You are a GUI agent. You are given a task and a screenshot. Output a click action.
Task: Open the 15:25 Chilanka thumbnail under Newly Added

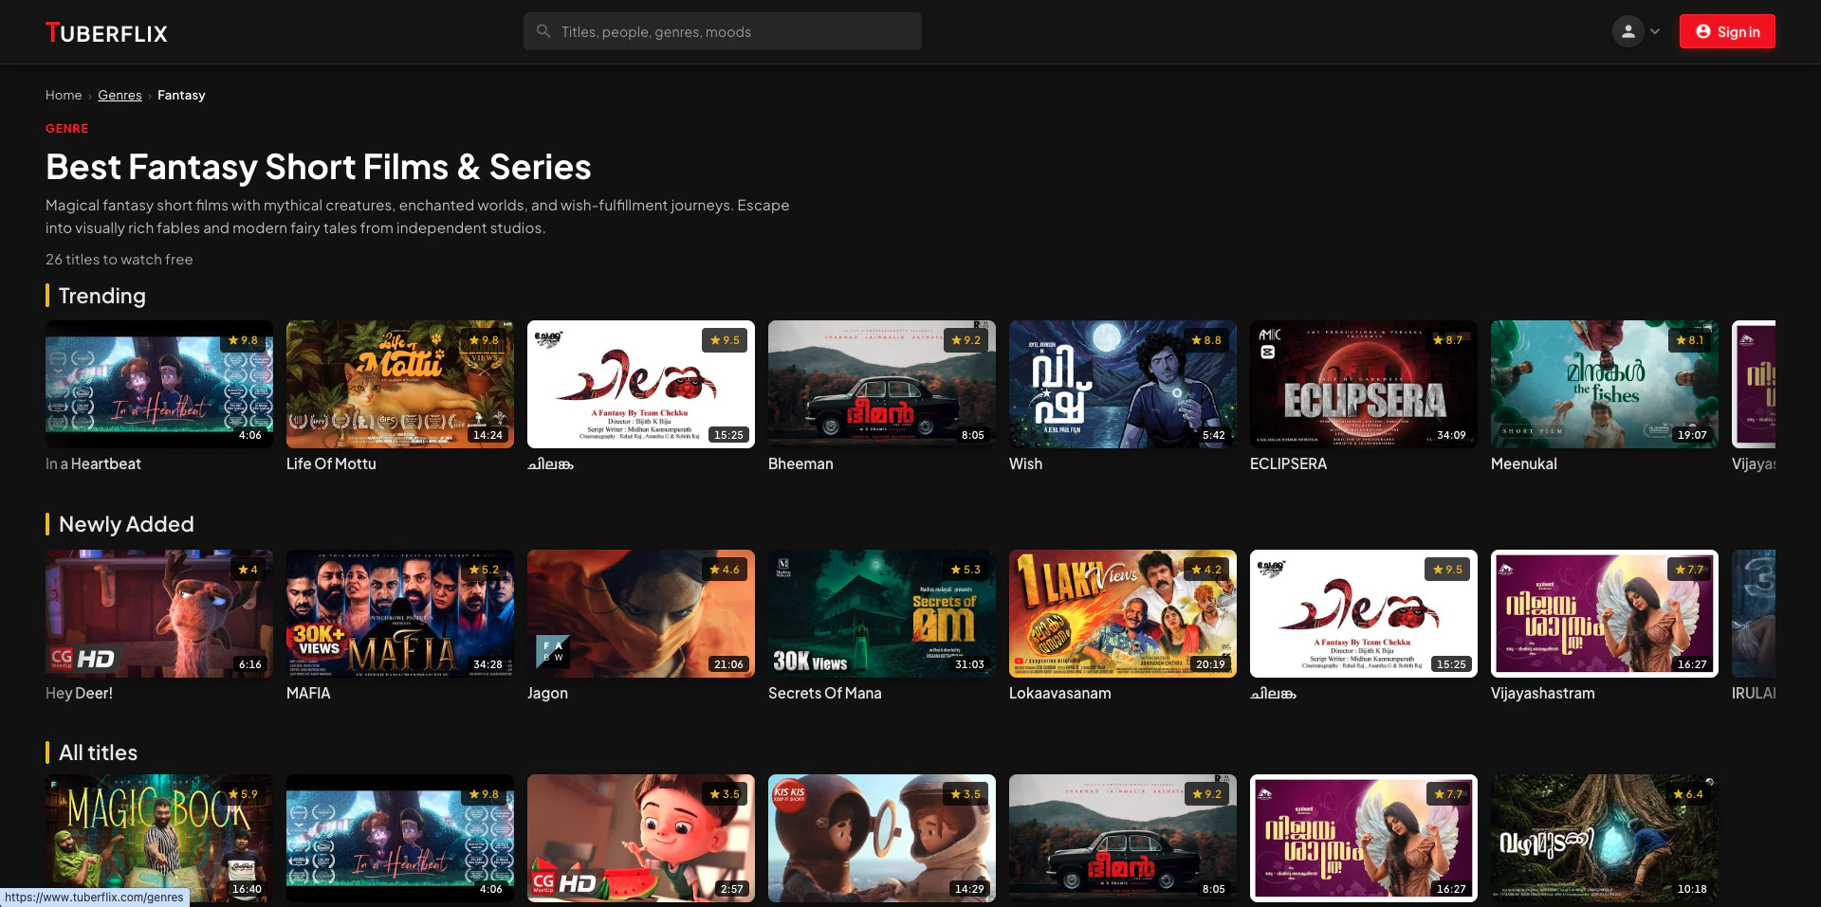pos(1364,613)
